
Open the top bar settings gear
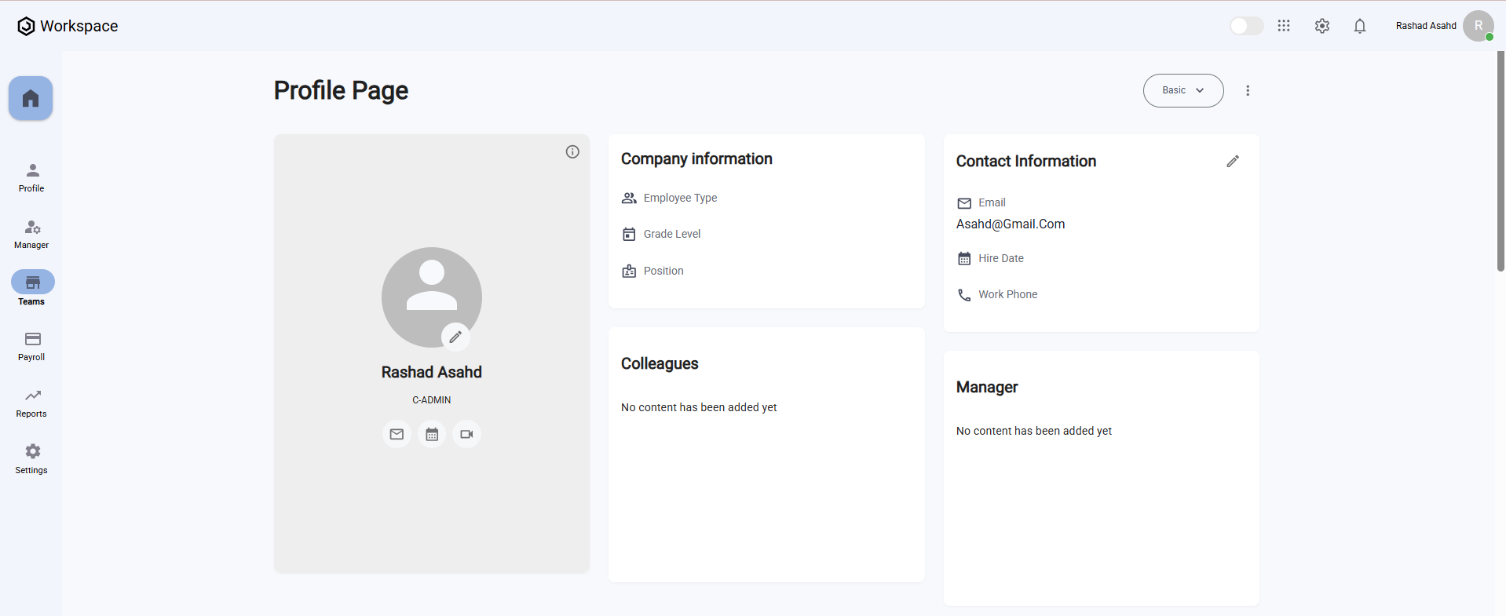point(1322,26)
